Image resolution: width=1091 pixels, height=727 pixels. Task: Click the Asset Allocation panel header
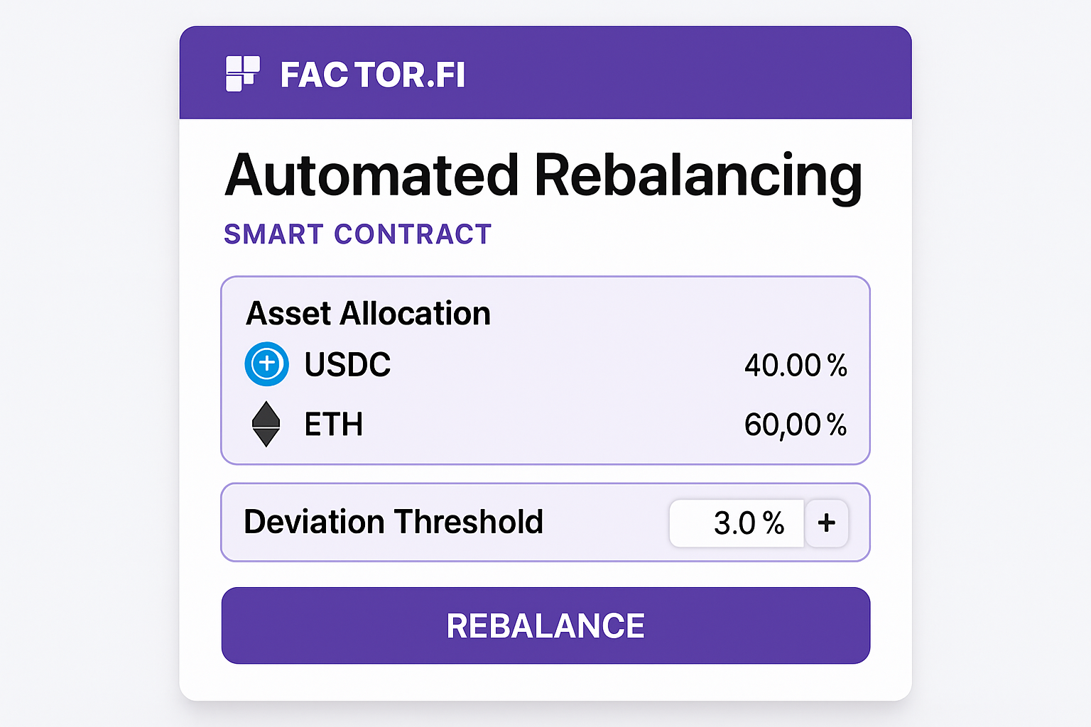coord(368,313)
